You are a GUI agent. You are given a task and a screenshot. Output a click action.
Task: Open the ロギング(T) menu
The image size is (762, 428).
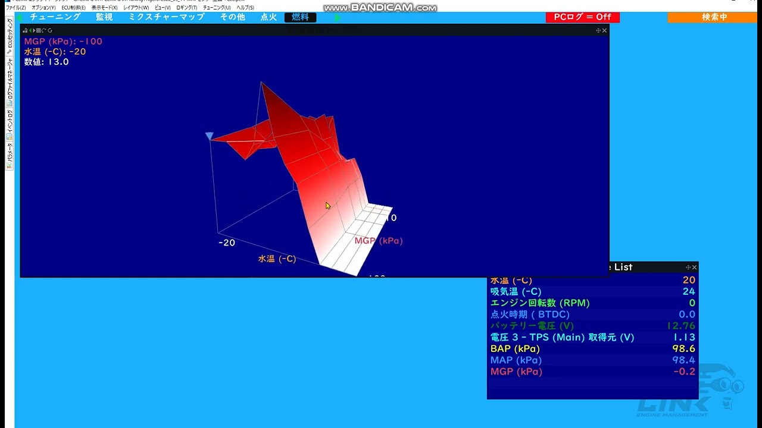click(187, 8)
